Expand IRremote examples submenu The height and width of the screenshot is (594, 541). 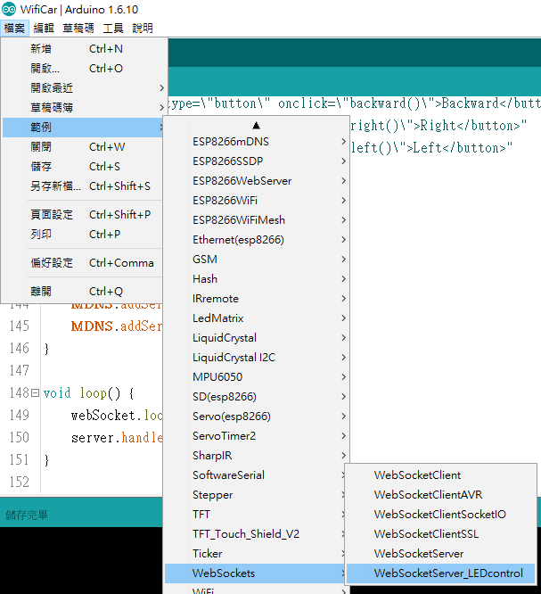pyautogui.click(x=257, y=299)
